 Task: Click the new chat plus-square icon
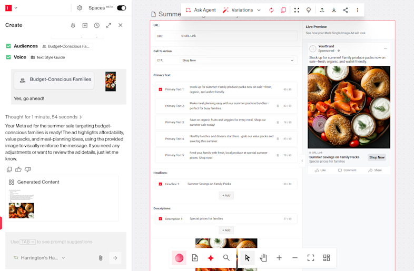tap(85, 25)
